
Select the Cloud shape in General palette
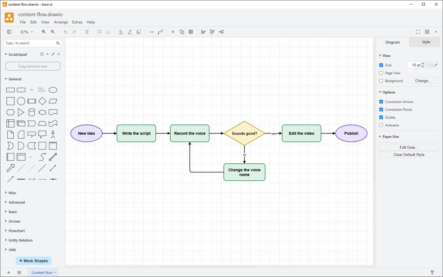pos(42,112)
